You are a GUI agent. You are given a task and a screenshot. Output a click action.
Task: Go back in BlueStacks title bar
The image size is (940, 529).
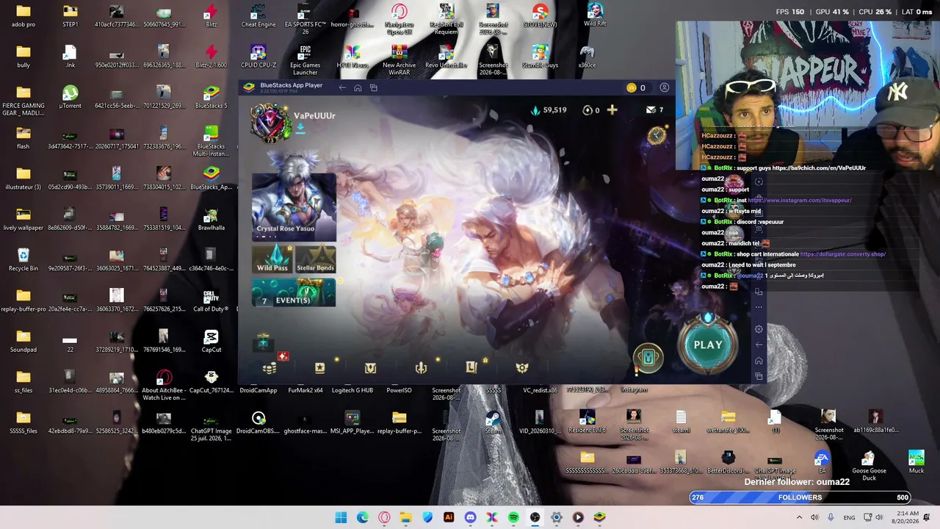(342, 88)
